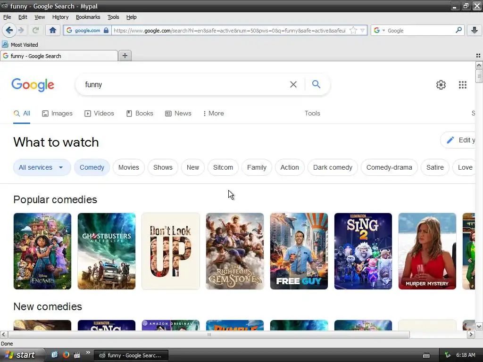This screenshot has width=483, height=362.
Task: Open the Edit menu
Action: (x=23, y=17)
